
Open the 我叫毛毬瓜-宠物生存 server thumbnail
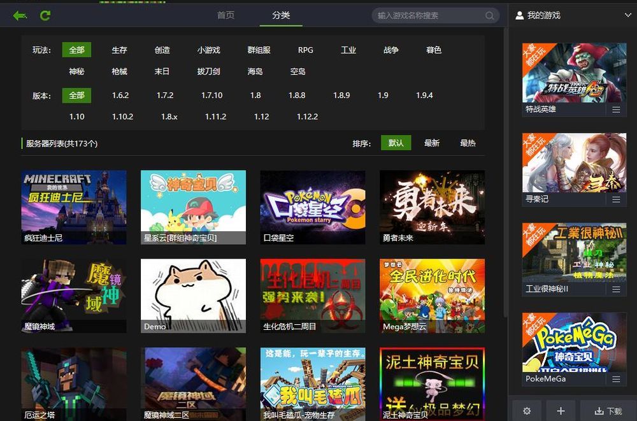tap(313, 384)
